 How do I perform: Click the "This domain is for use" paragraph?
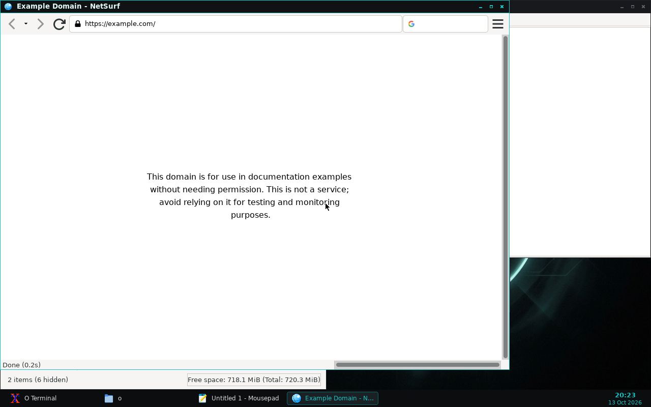coord(249,196)
